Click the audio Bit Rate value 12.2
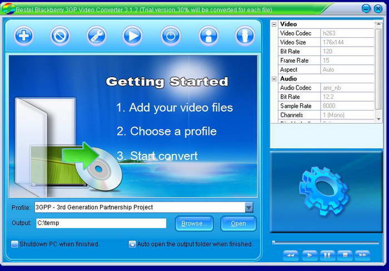 (347, 97)
